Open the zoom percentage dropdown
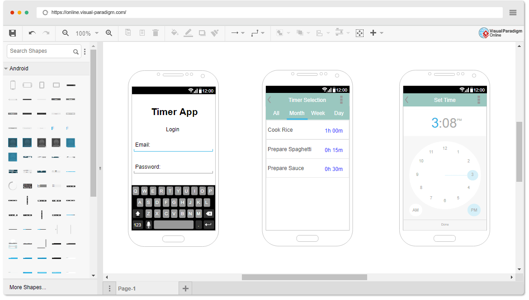Screen dimensions: 529x300 pos(96,32)
